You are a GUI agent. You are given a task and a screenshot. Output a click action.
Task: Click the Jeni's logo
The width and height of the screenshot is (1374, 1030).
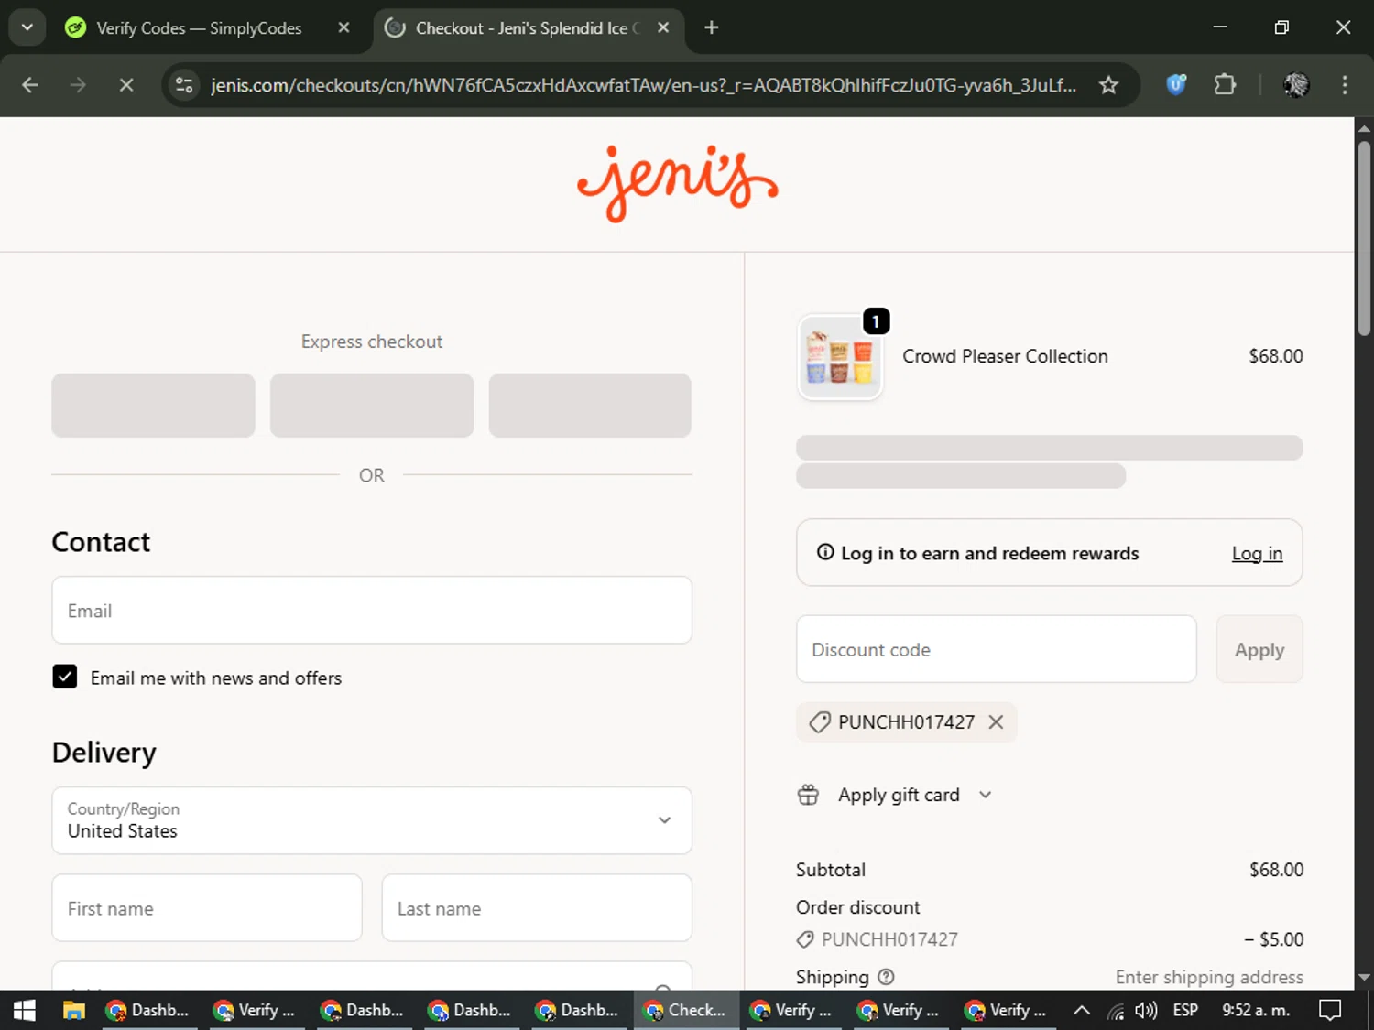(x=677, y=183)
